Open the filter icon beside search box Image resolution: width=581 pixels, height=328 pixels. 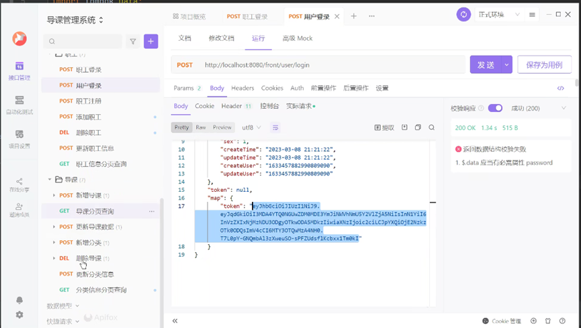(133, 42)
